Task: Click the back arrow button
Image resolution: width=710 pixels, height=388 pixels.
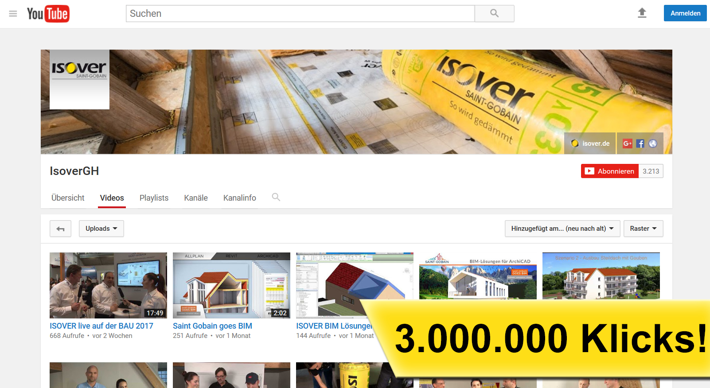Action: pyautogui.click(x=60, y=229)
